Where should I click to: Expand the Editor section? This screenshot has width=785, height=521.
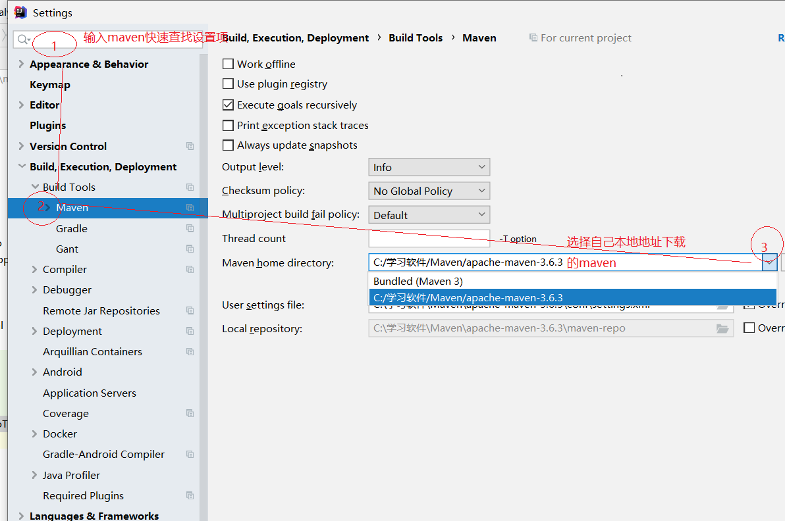(x=21, y=105)
